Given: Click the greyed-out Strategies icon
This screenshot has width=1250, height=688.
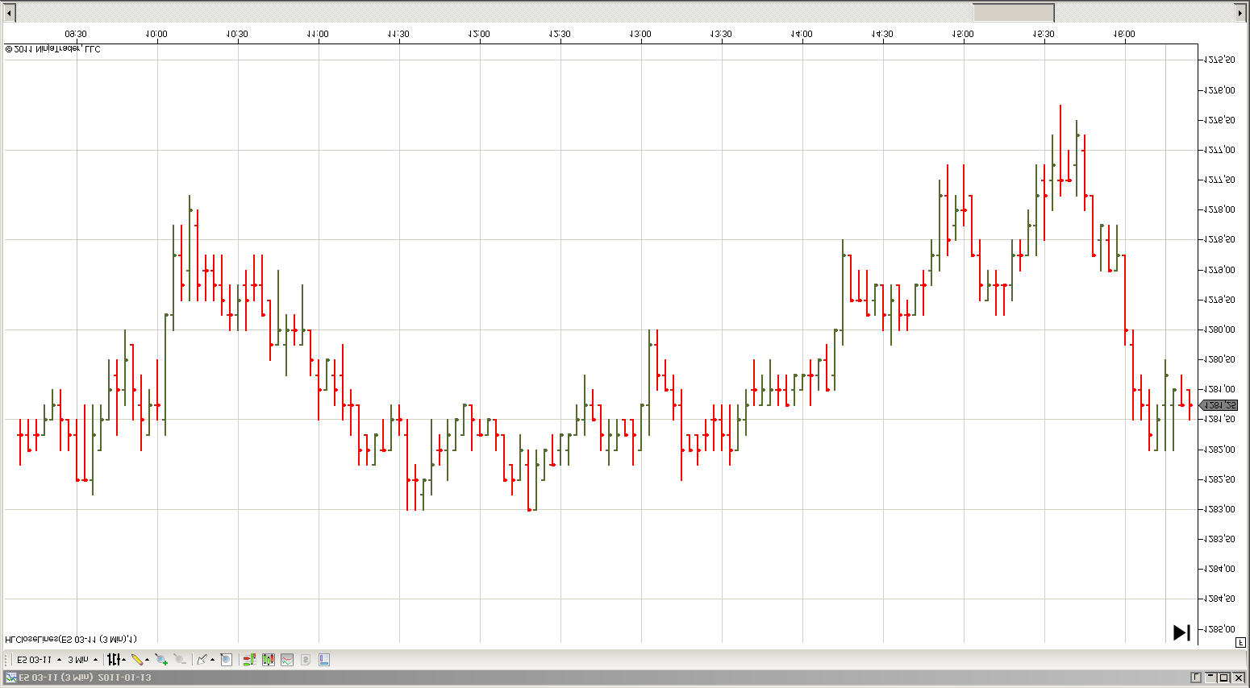Looking at the screenshot, I should point(306,660).
